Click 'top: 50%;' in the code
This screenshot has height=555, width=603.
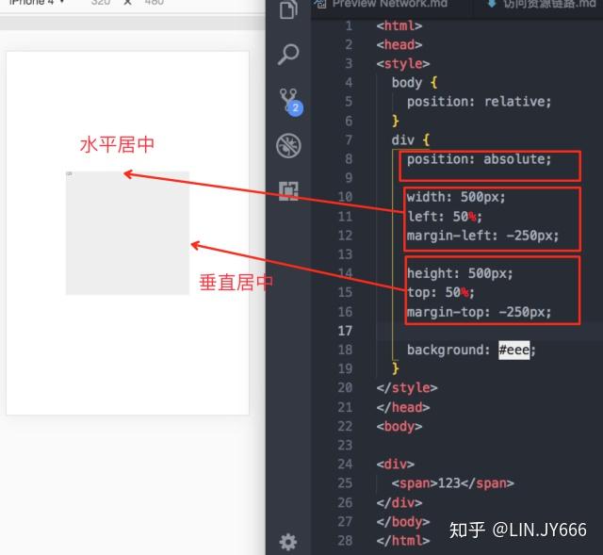[441, 292]
